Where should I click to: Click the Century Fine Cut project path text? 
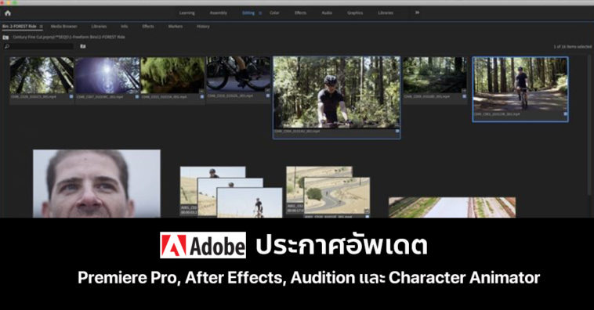pyautogui.click(x=68, y=37)
